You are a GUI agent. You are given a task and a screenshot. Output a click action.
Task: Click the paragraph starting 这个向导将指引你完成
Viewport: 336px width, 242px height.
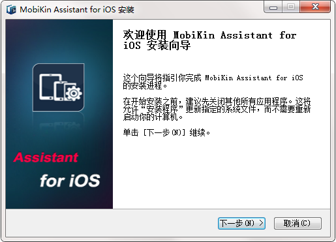tap(213, 82)
